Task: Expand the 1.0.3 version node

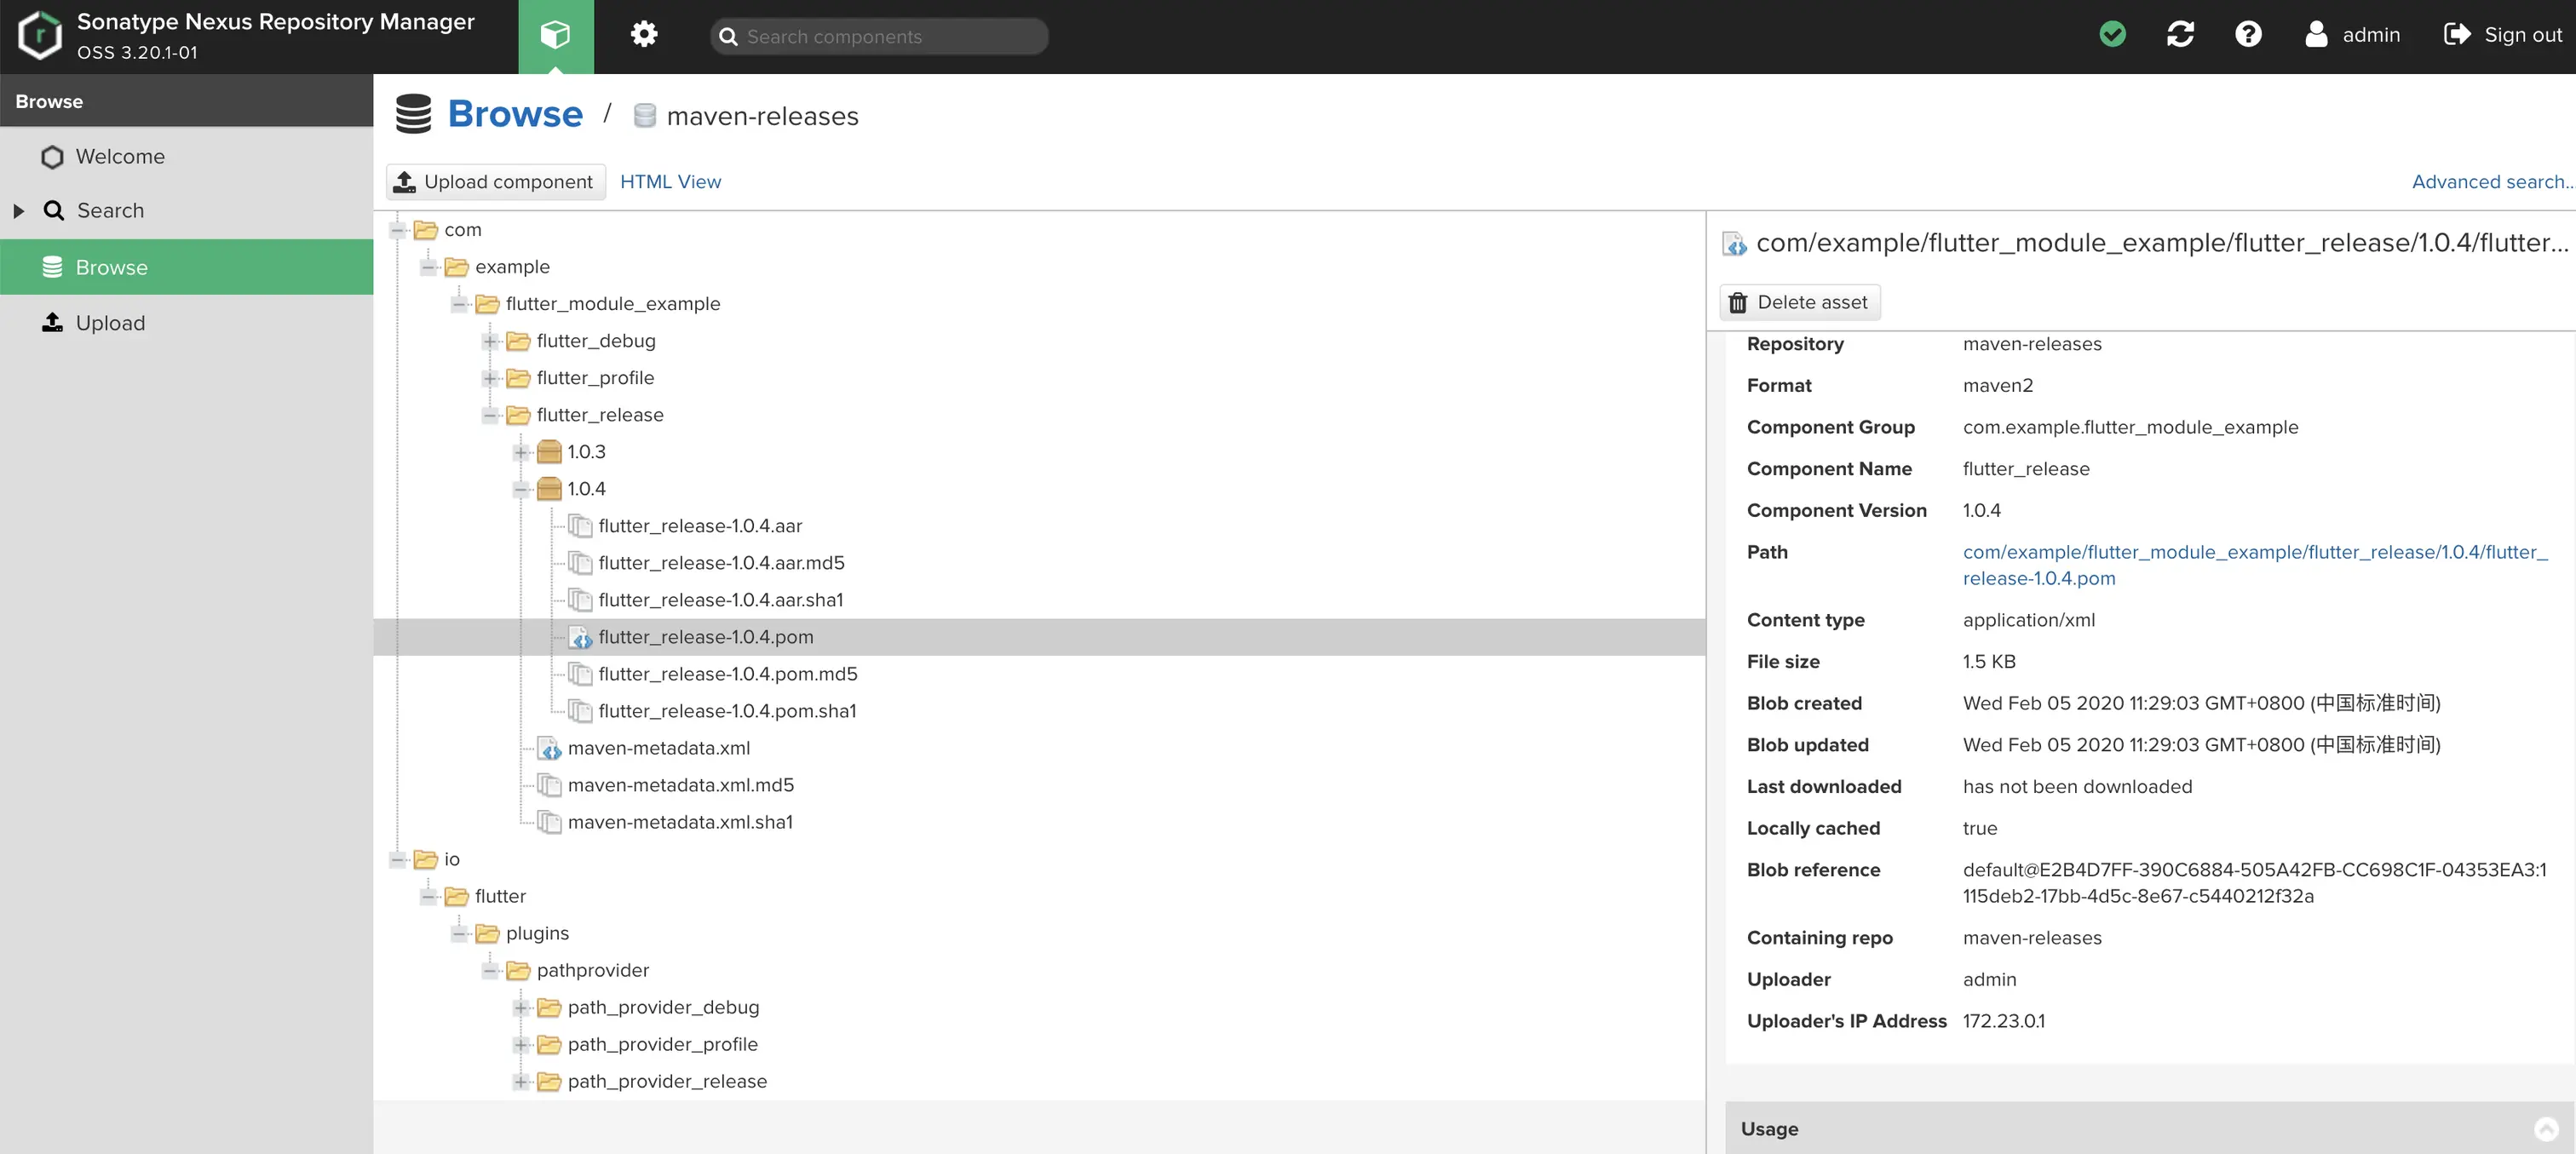Action: tap(521, 452)
